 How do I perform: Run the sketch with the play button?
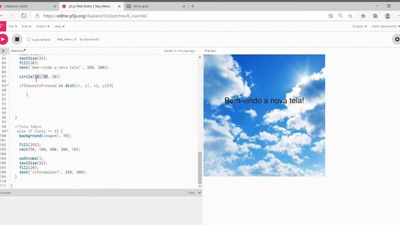[x=3, y=39]
